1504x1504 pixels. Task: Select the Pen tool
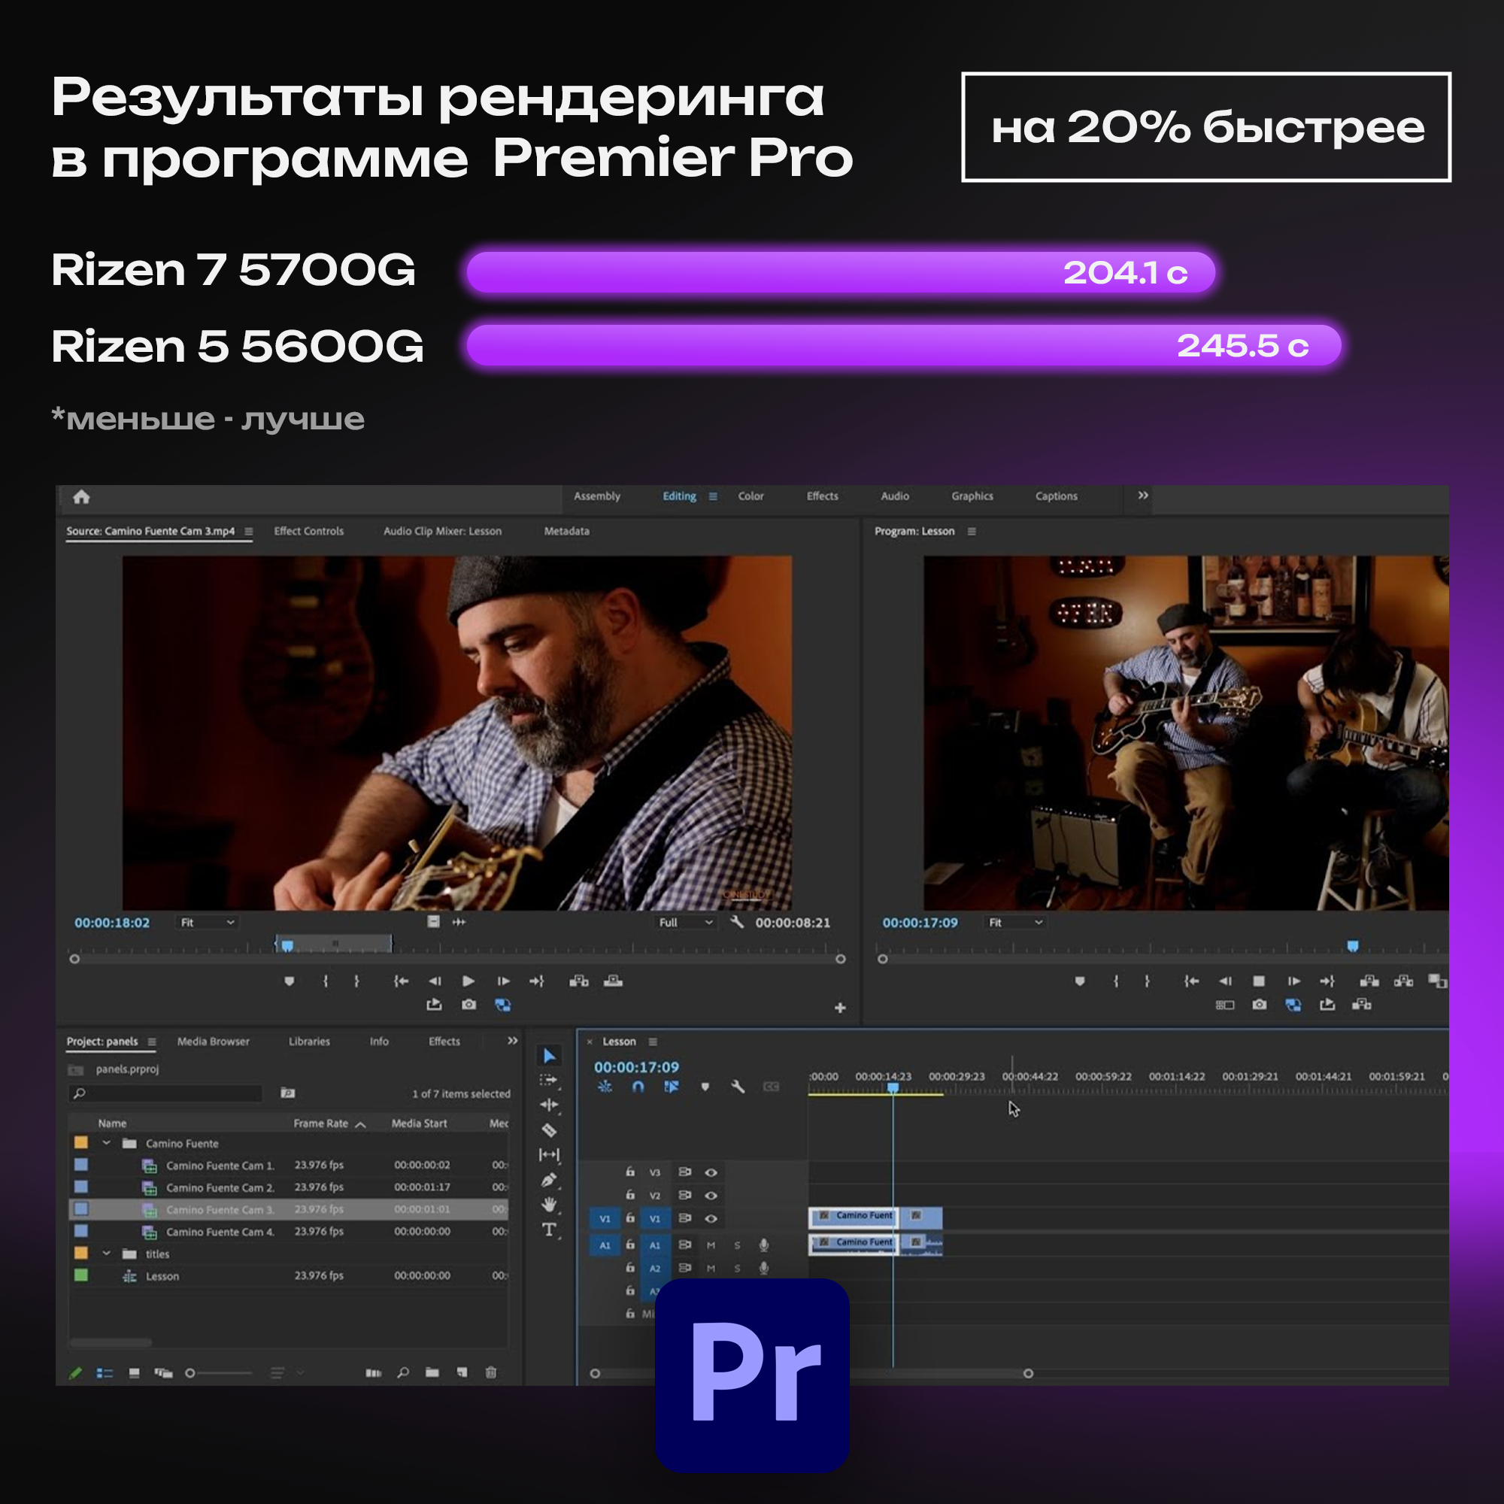pos(549,1179)
